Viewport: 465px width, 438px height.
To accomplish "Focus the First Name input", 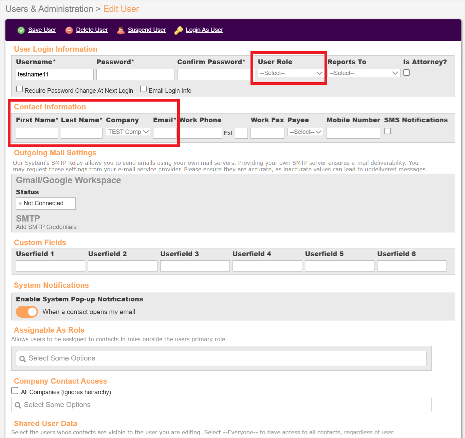I will point(37,133).
